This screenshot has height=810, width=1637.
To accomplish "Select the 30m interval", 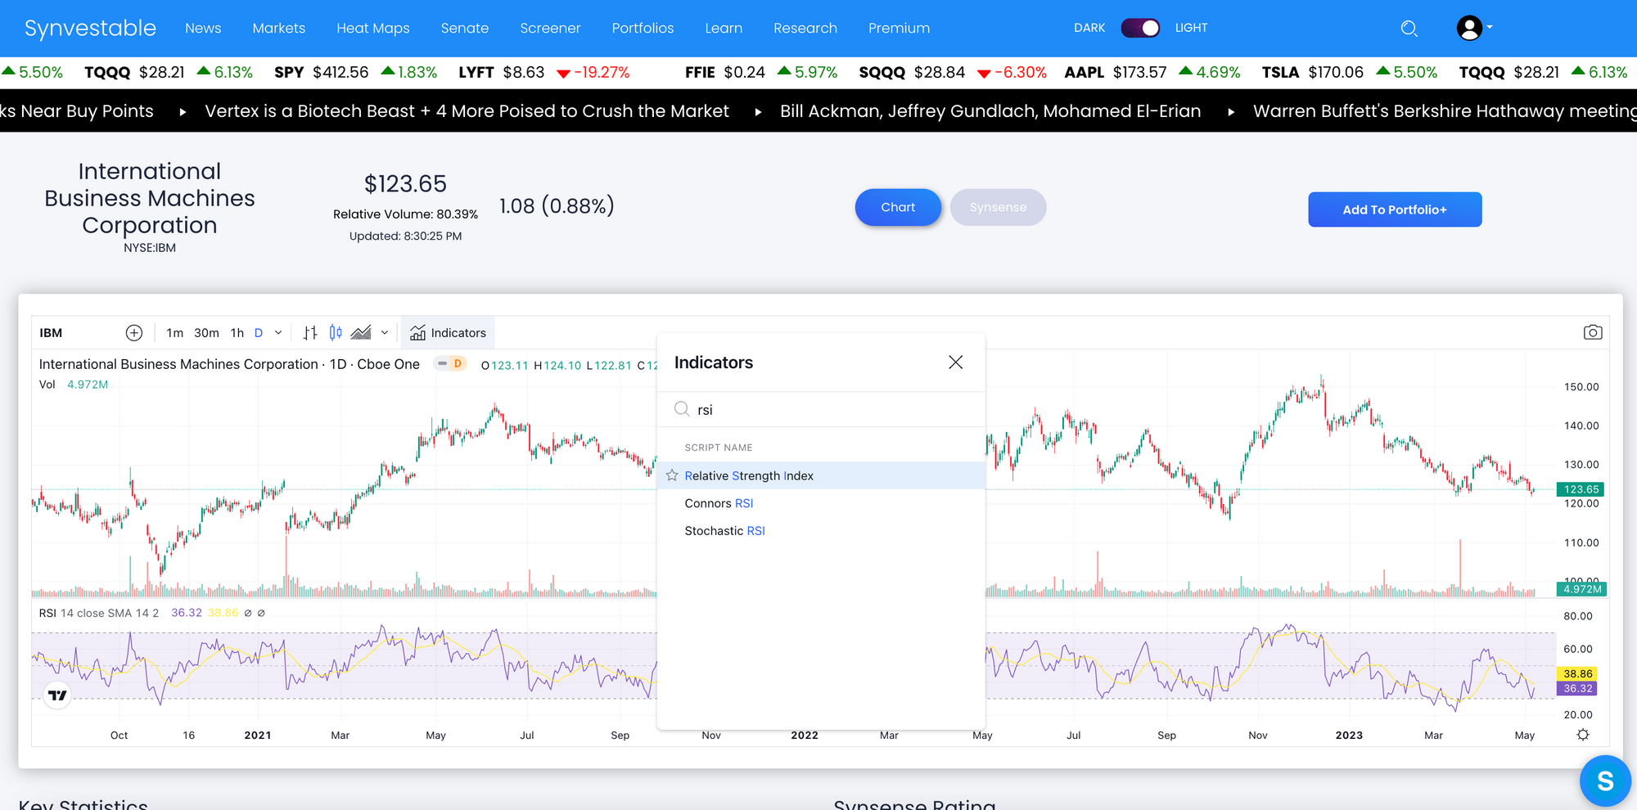I will point(206,333).
